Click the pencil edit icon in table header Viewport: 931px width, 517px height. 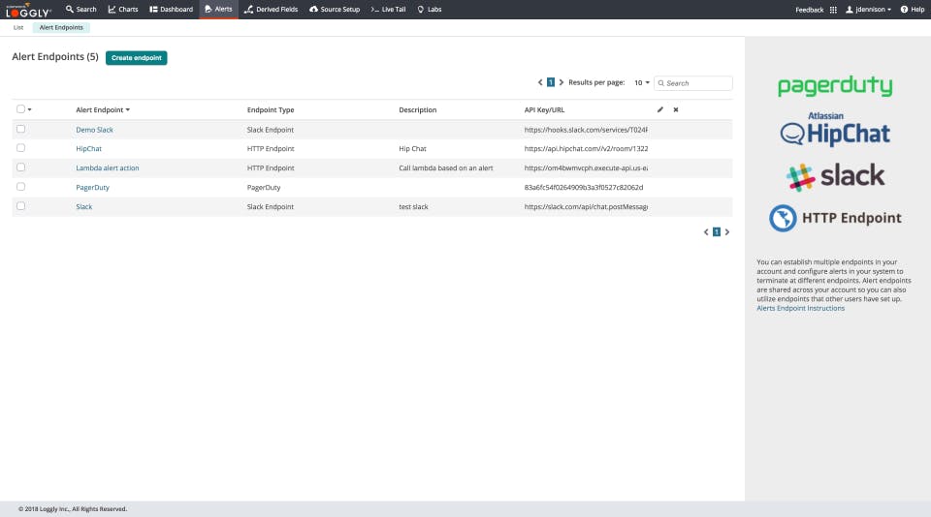coord(660,109)
